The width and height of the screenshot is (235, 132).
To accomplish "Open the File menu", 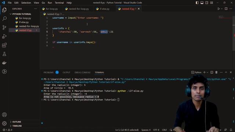I will tap(10, 3).
